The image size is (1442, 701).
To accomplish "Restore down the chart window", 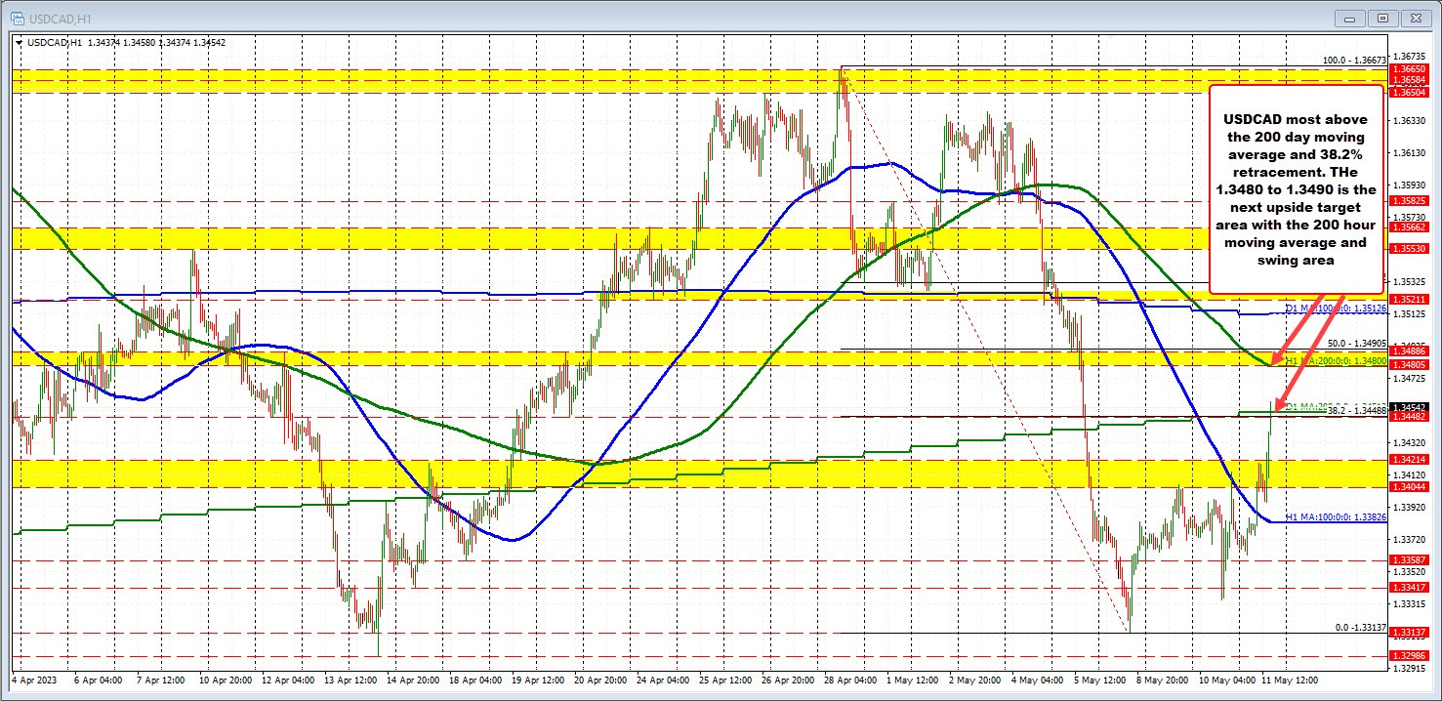I will 1382,18.
